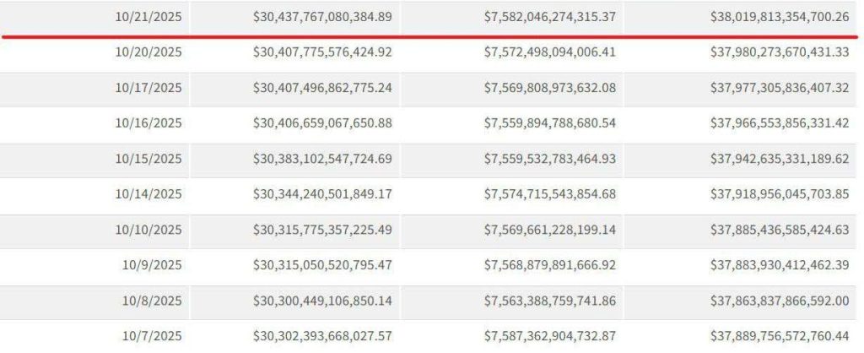This screenshot has width=864, height=353.
Task: Click the $30,383,102,547,724.69 amount
Action: point(322,158)
